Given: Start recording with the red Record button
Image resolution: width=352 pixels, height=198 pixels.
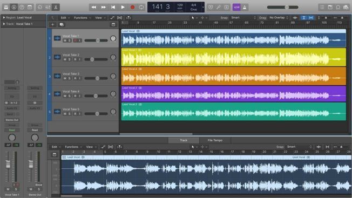Looking at the screenshot, I should coord(132,7).
